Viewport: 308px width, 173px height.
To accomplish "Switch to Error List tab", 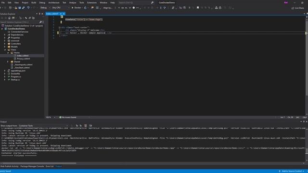I will (x=50, y=166).
